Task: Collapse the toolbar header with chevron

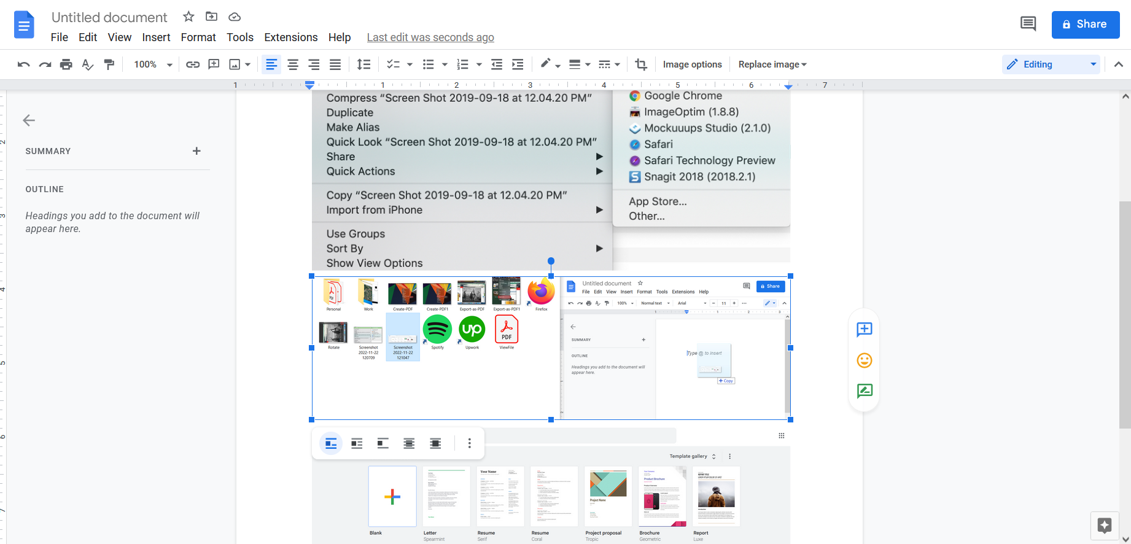Action: pos(1119,64)
